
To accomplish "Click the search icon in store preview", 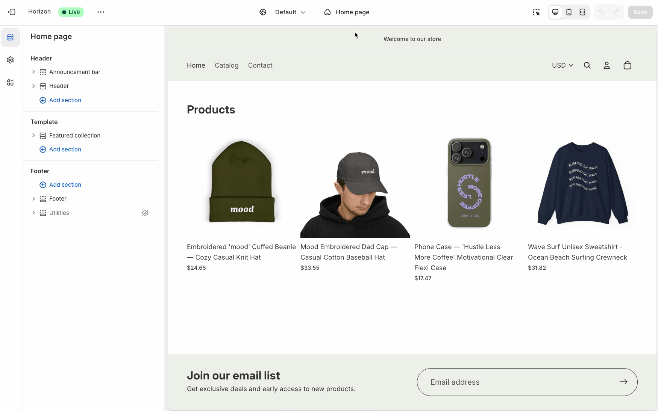I will tap(587, 65).
